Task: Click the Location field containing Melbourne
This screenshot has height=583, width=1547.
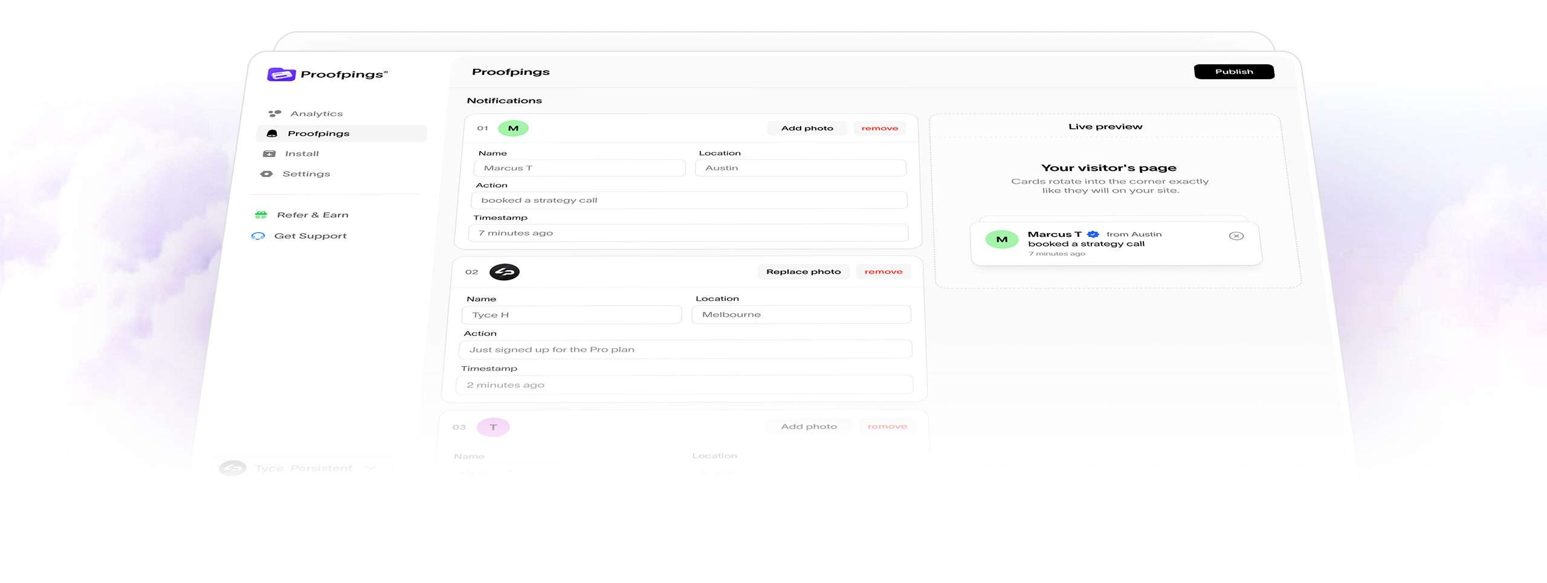Action: (801, 315)
